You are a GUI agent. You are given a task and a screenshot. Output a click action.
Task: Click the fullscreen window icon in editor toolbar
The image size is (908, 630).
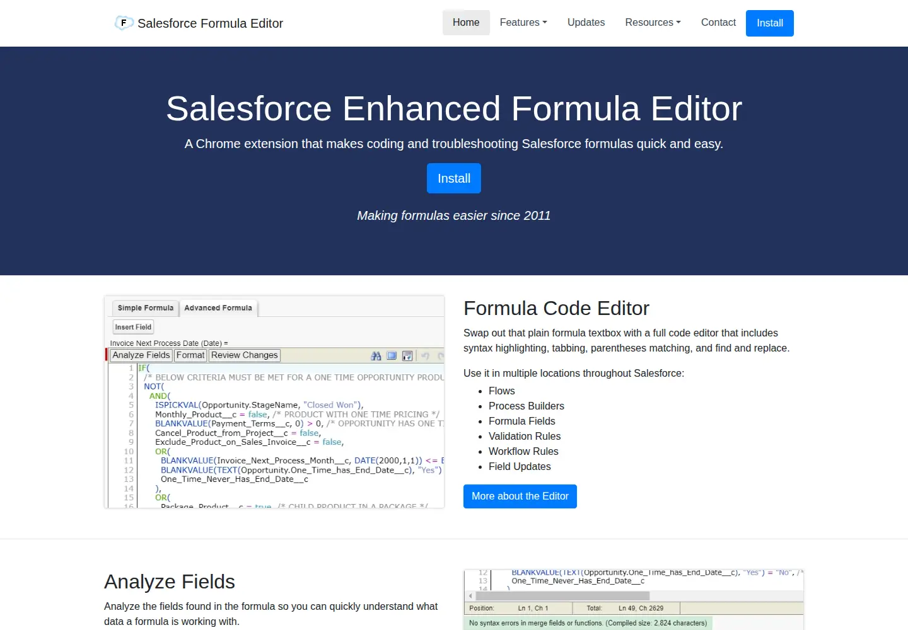click(392, 356)
